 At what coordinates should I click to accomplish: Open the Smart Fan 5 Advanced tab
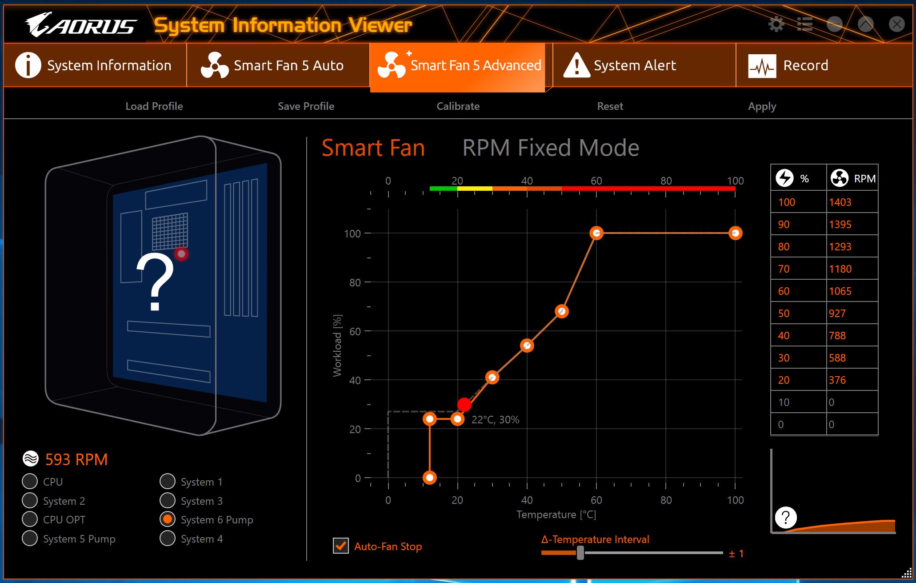458,67
